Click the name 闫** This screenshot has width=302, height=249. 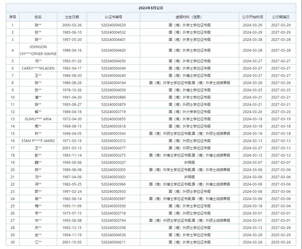[x=38, y=184]
